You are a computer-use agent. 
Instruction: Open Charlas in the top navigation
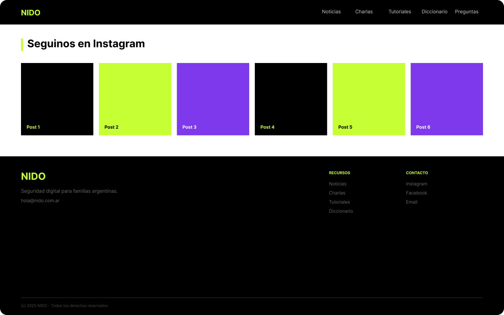coord(364,12)
